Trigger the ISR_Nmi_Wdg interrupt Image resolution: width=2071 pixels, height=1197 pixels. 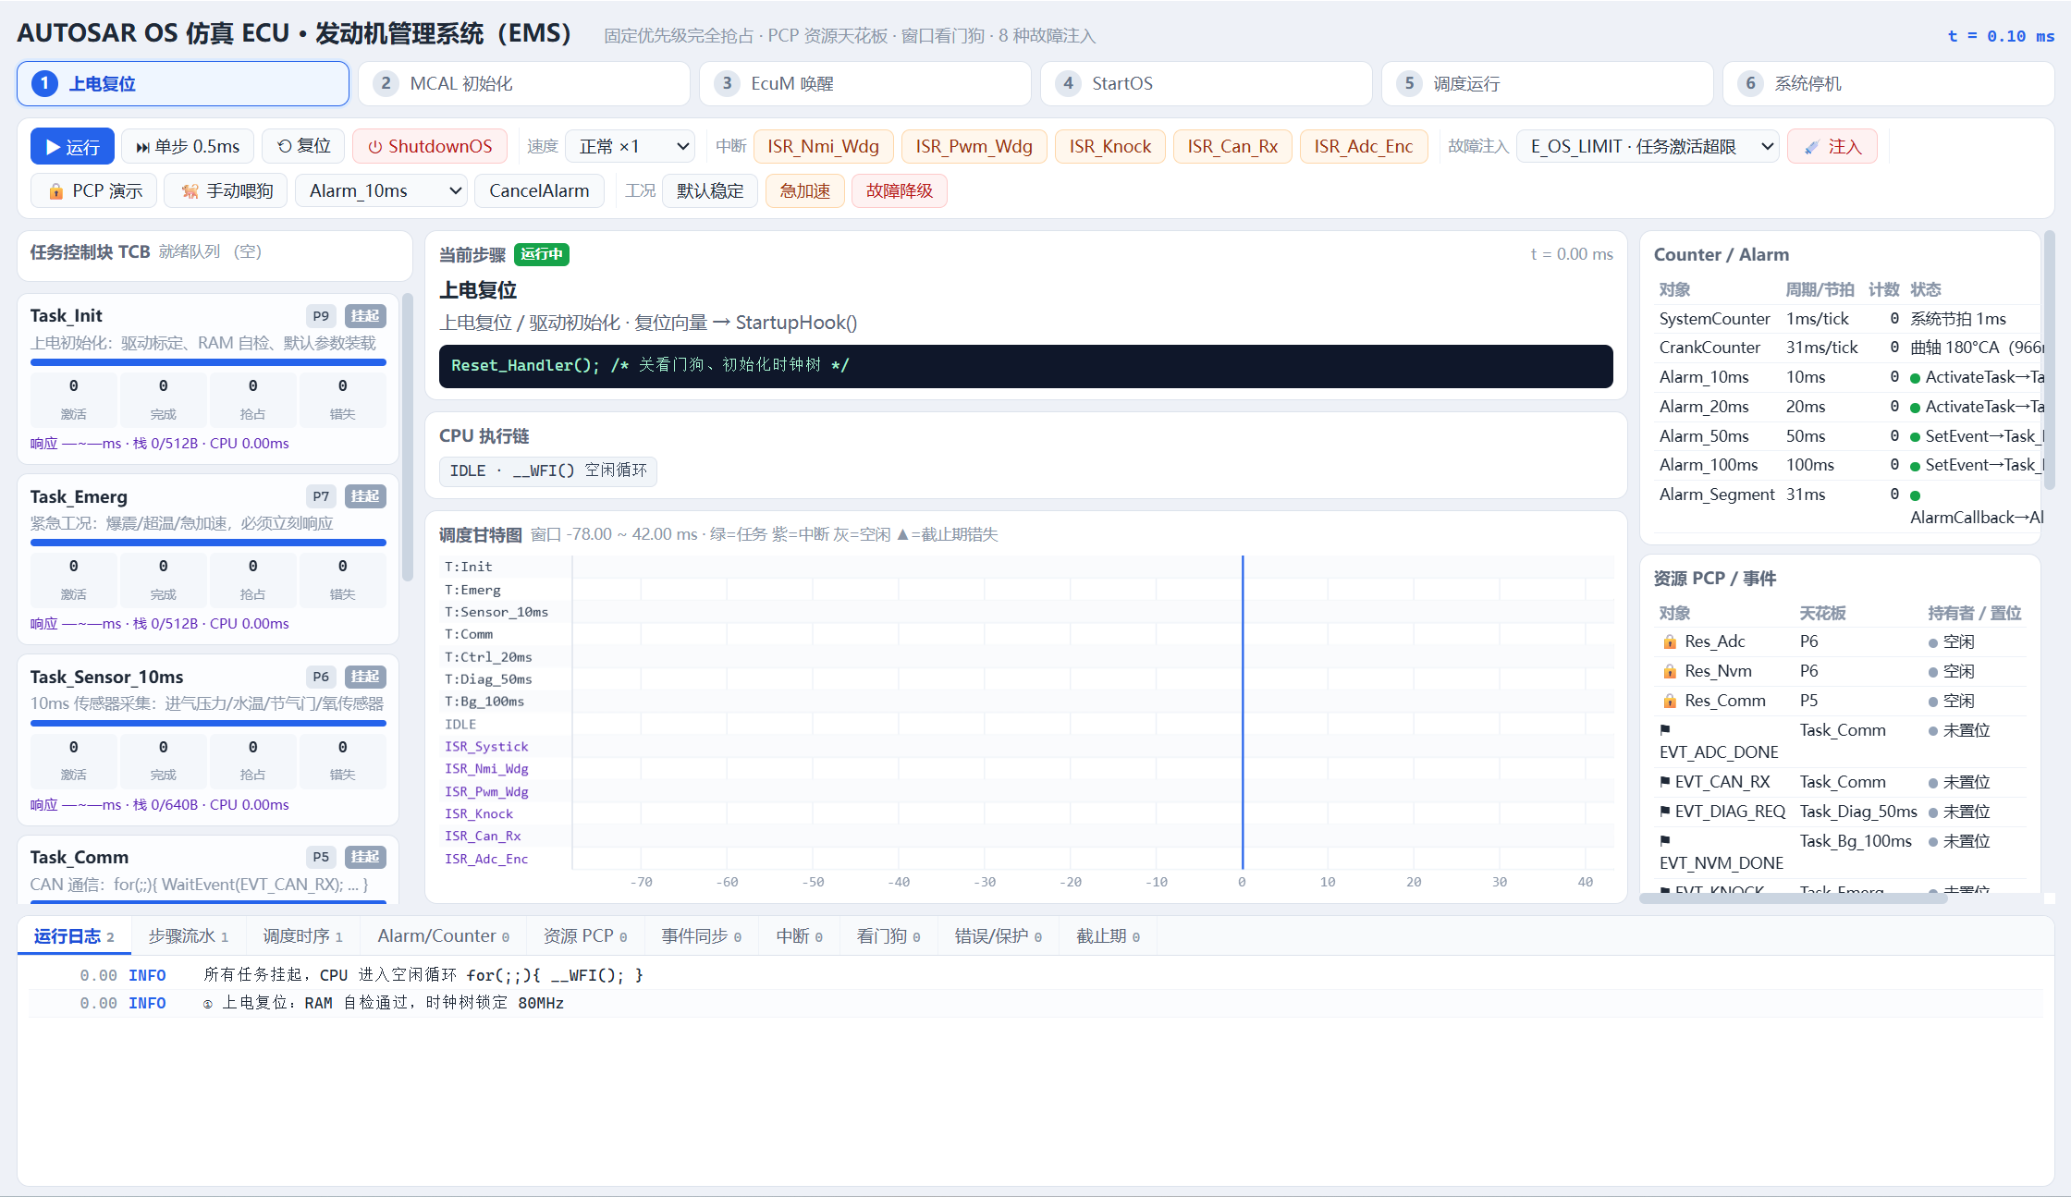[x=823, y=146]
